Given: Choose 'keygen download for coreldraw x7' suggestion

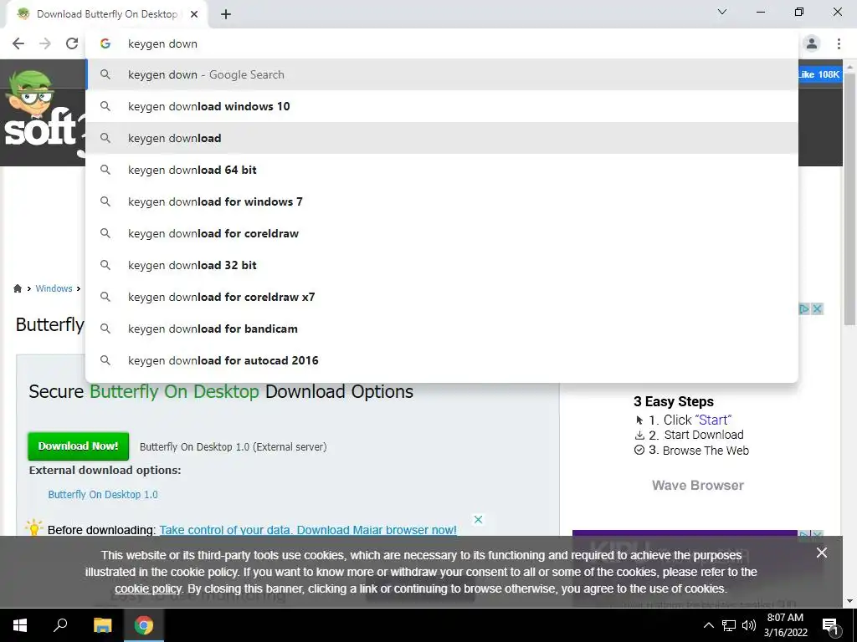Looking at the screenshot, I should pos(442,297).
